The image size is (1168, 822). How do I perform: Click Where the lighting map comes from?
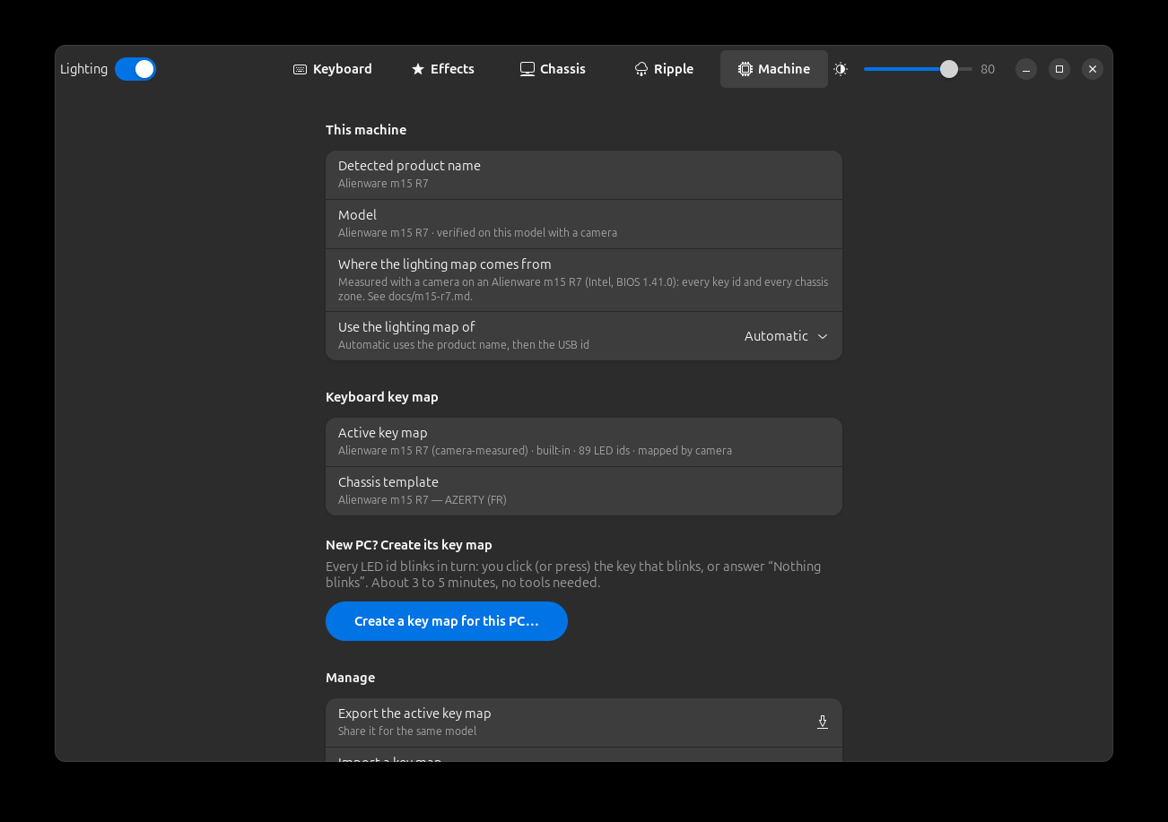point(584,281)
